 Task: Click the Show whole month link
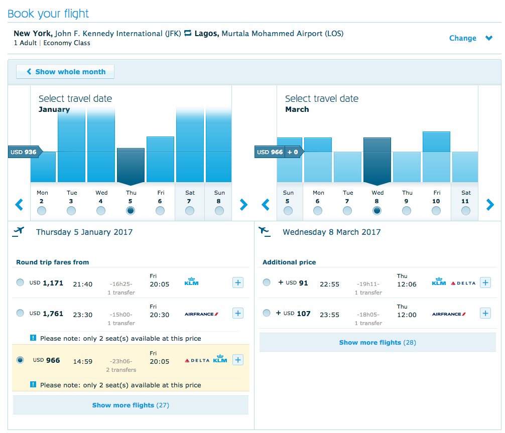[65, 71]
